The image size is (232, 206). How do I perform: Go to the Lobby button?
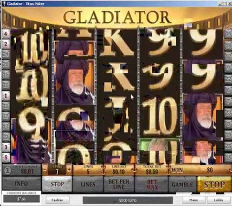(219, 200)
